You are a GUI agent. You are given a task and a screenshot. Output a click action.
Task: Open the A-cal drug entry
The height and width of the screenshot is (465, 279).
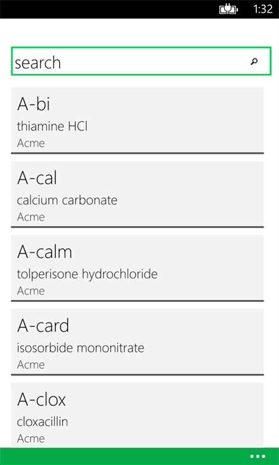click(x=137, y=195)
